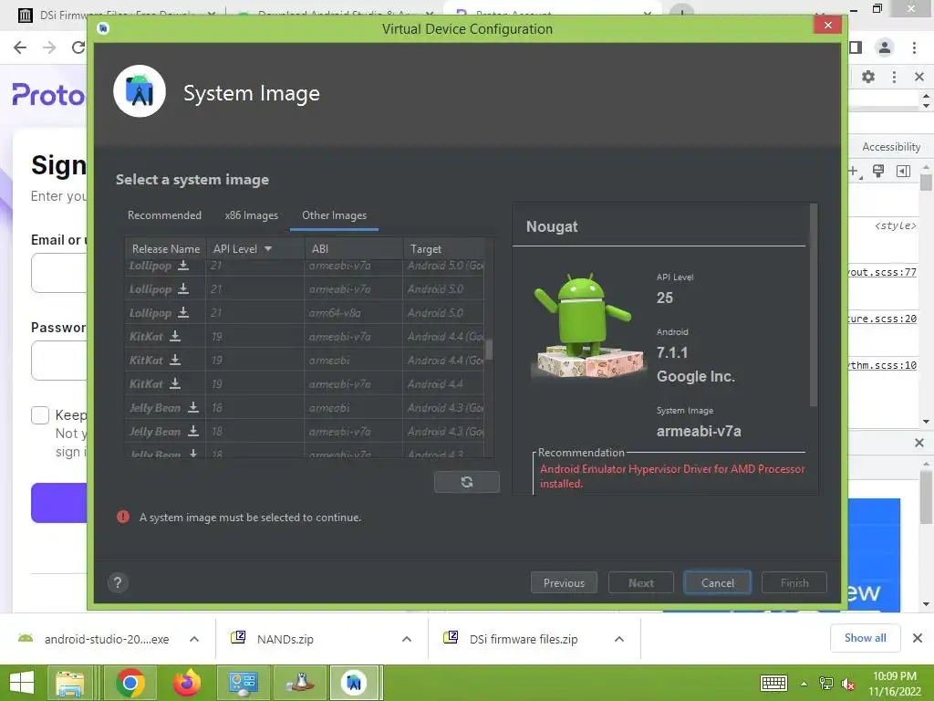The width and height of the screenshot is (934, 701).
Task: Open Google Chrome from taskbar
Action: tap(130, 683)
